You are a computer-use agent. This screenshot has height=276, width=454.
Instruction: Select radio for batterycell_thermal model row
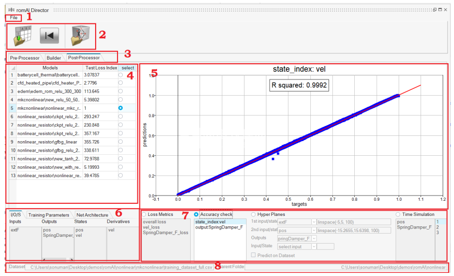pos(121,75)
